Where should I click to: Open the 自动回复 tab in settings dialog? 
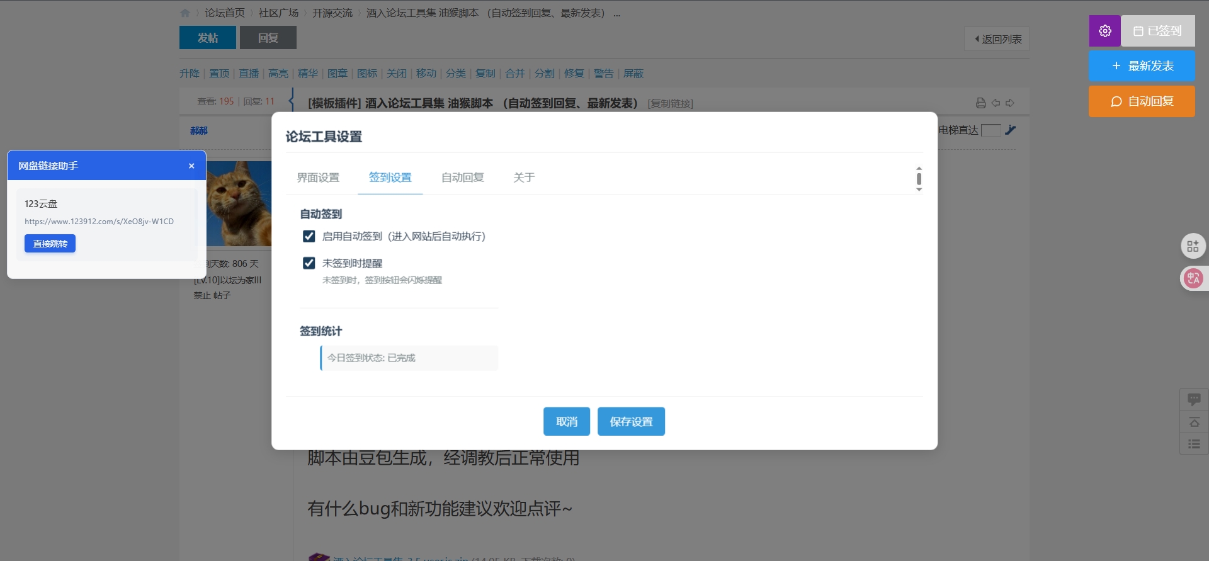click(x=462, y=178)
